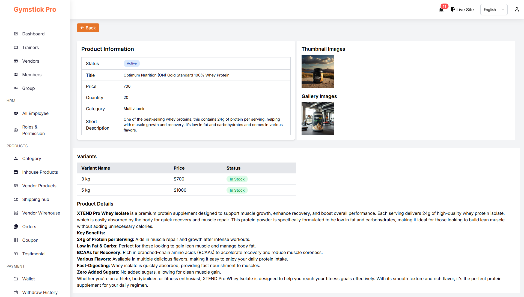Open the Live Site link

pyautogui.click(x=462, y=10)
